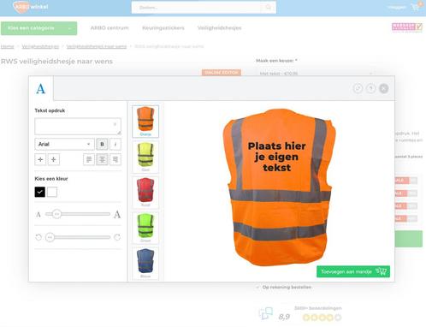Select the Groen green vest thumbnail

click(x=145, y=228)
